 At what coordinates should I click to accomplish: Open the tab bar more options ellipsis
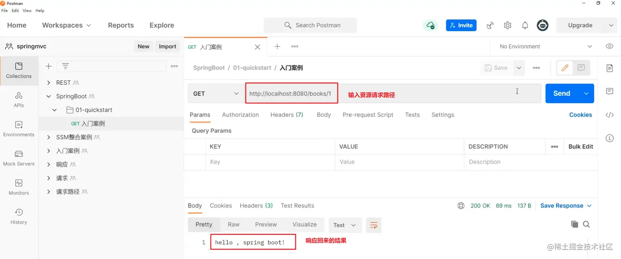click(295, 46)
